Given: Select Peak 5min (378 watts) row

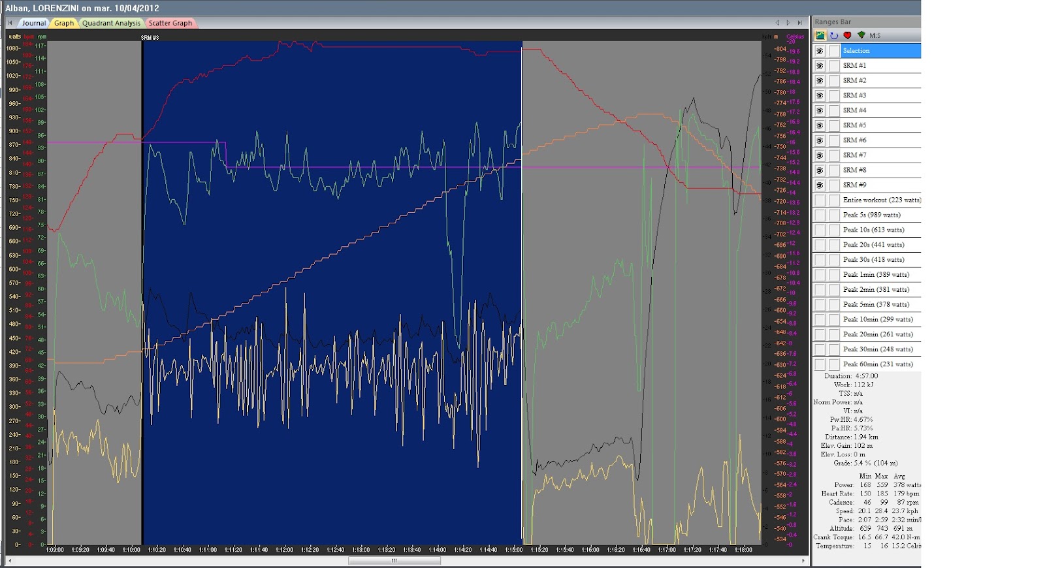Looking at the screenshot, I should click(867, 305).
